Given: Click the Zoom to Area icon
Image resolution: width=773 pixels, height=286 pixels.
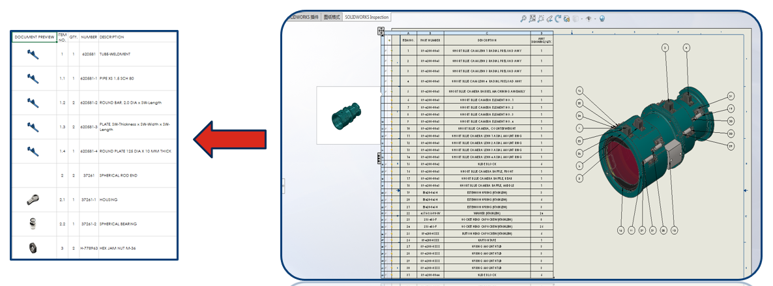Looking at the screenshot, I should point(532,18).
